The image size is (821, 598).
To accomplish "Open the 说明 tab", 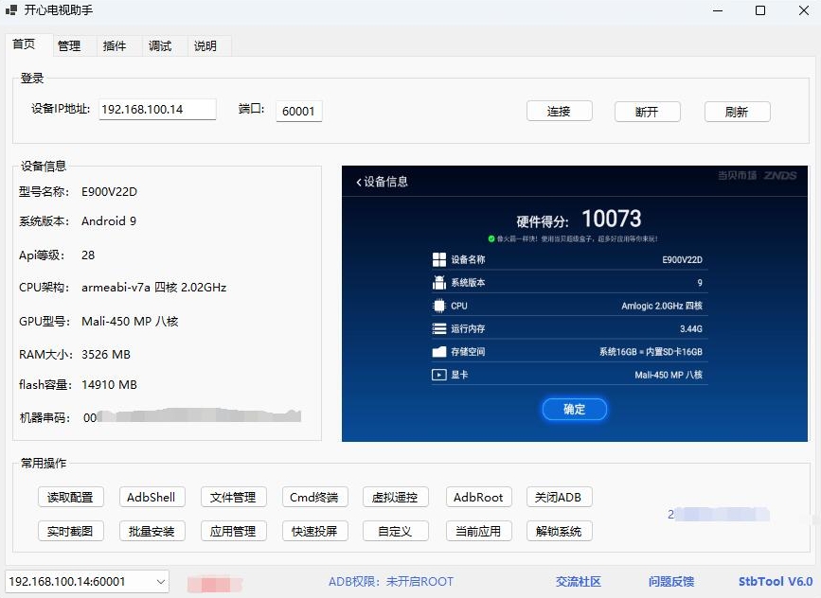I will pos(206,44).
